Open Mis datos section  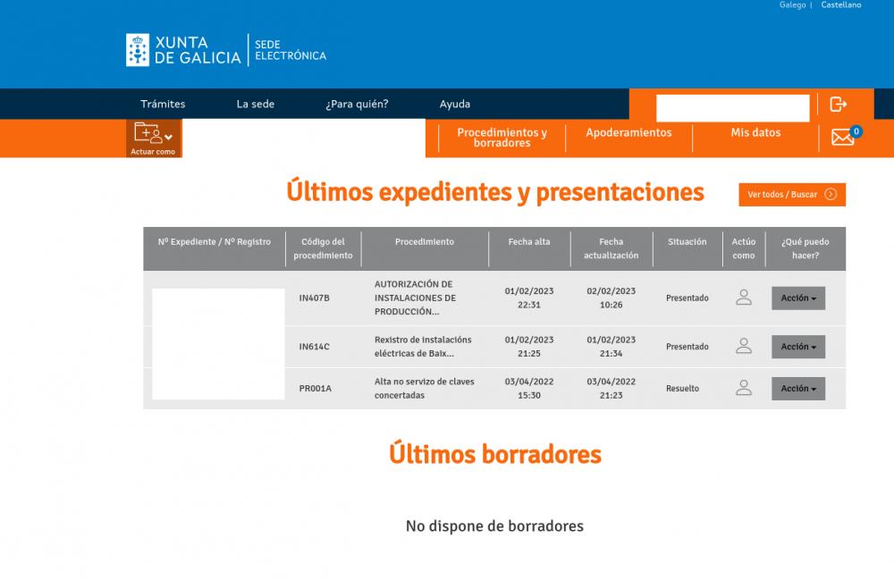click(755, 132)
